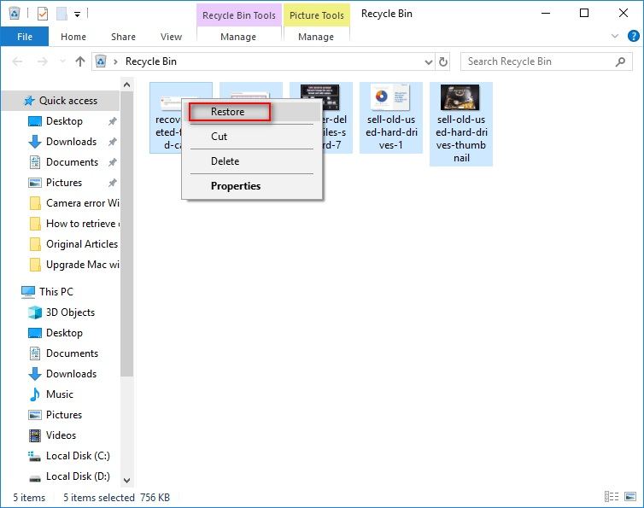Select the sell-old-used-hard-drives-thumbnail file
Image resolution: width=644 pixels, height=508 pixels.
pyautogui.click(x=461, y=124)
